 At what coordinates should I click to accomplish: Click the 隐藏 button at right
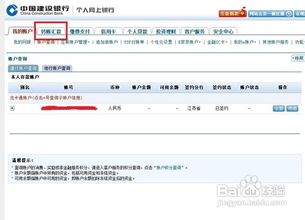click(298, 58)
